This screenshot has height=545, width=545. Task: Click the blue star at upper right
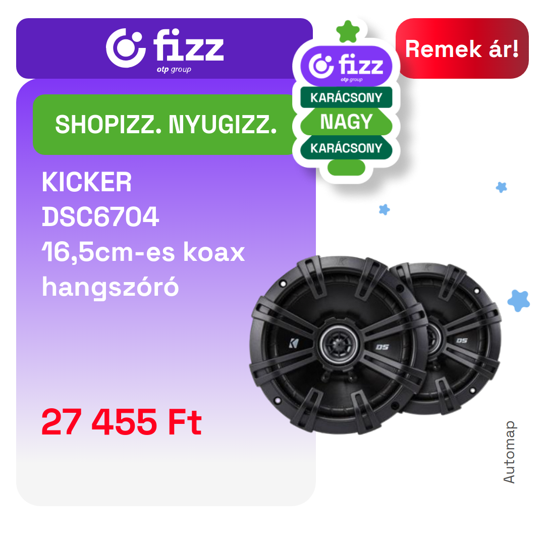[x=501, y=187]
